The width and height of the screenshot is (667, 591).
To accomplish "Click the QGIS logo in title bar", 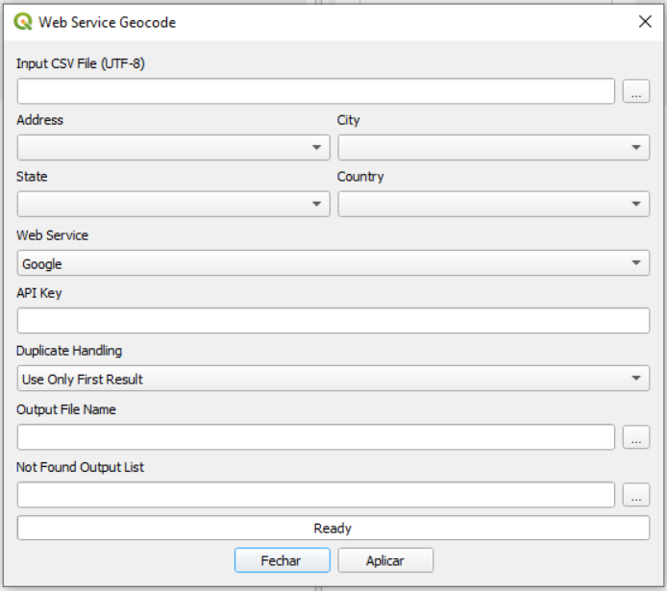I will point(23,21).
